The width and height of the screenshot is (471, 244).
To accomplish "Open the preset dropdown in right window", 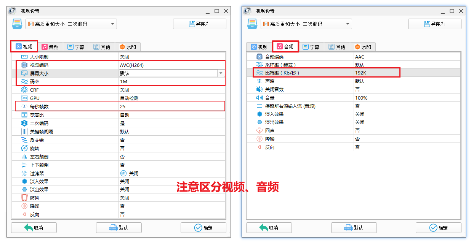I will pos(306,24).
